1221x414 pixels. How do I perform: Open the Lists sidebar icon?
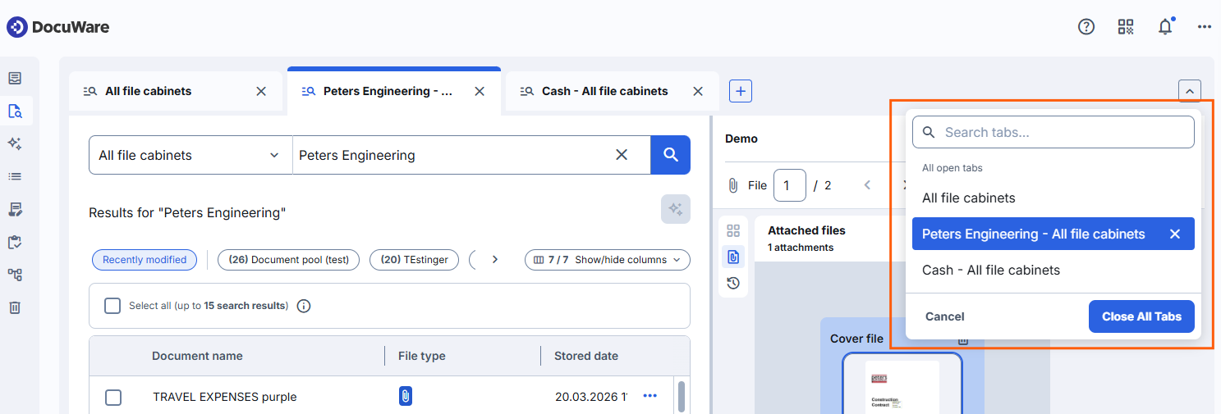coord(15,176)
